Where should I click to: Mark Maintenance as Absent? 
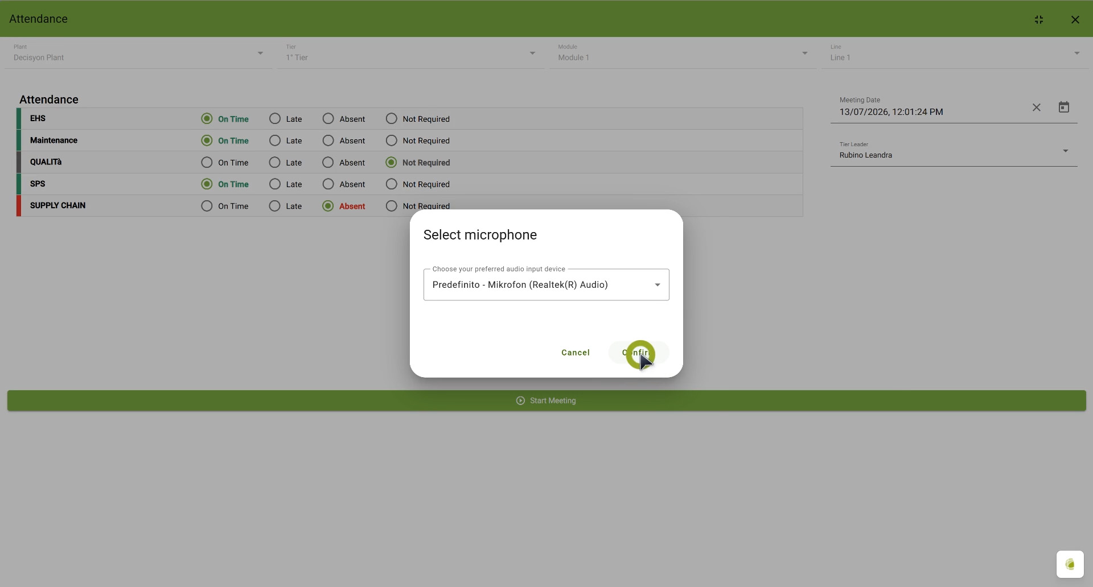coord(328,140)
